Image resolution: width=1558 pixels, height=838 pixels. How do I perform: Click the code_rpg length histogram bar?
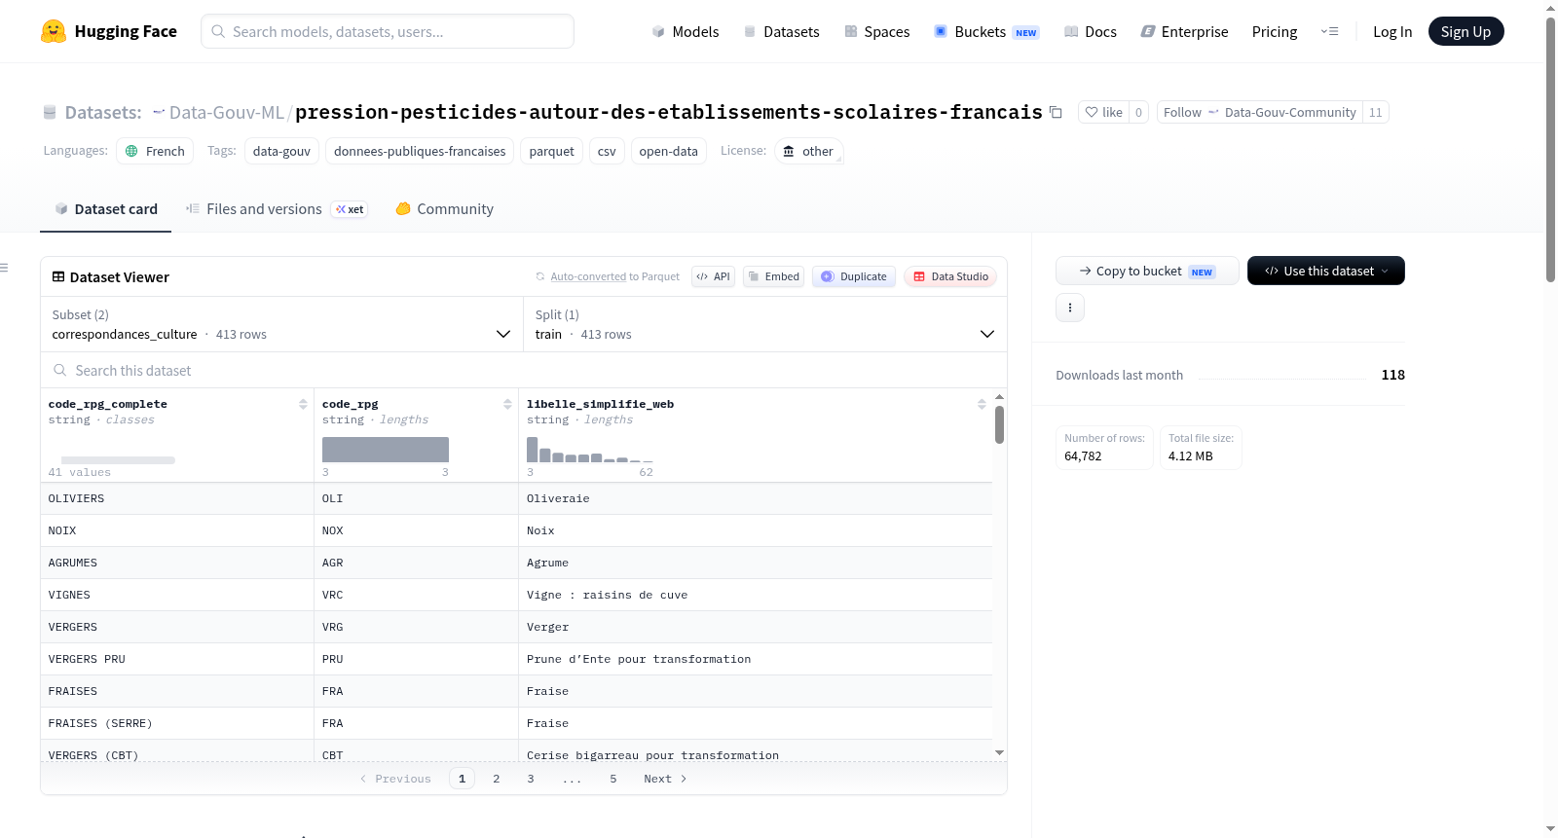click(386, 449)
